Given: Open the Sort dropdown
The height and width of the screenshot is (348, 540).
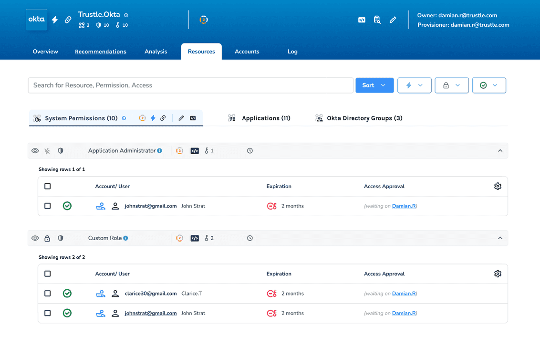Looking at the screenshot, I should coord(374,85).
